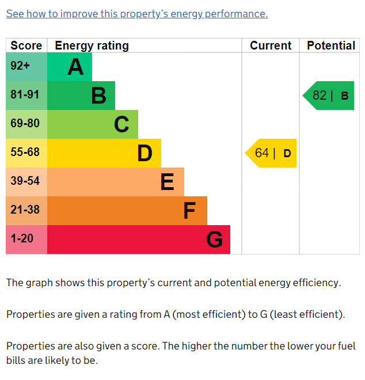This screenshot has height=380, width=365.
Task: Select the 81-91 score cell
Action: [x=26, y=96]
